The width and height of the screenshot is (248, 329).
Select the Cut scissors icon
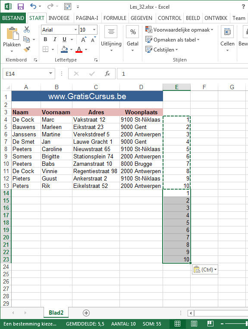pyautogui.click(x=27, y=29)
